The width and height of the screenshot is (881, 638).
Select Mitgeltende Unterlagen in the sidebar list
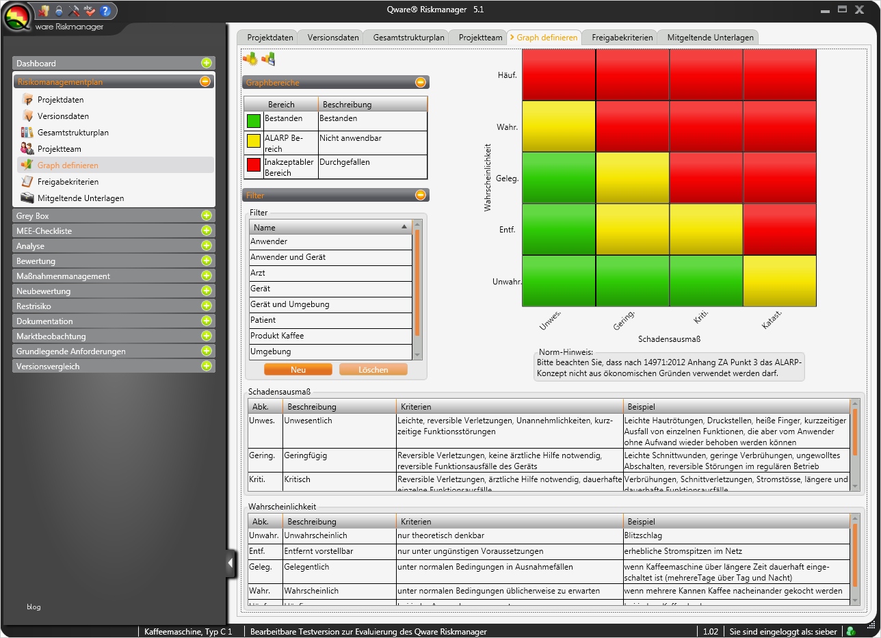[x=116, y=198]
